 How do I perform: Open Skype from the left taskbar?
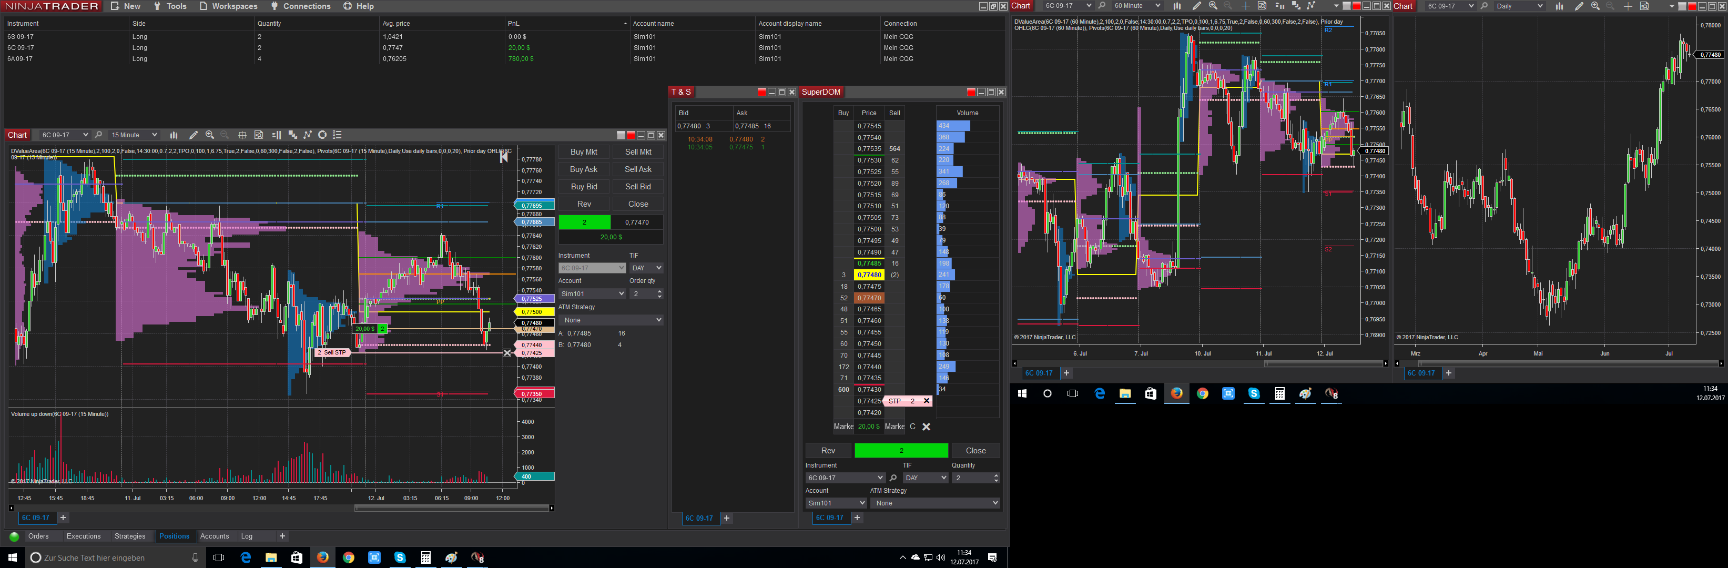[x=400, y=557]
